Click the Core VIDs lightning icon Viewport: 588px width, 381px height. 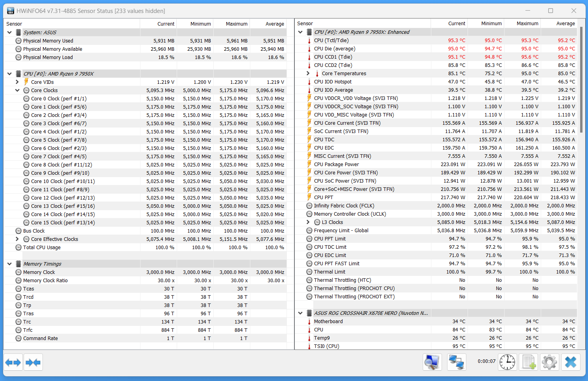[26, 82]
